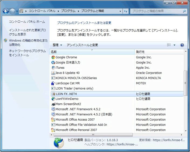This screenshot has width=190, height=152.
Task: Click the refresh button beside address bar
Action: (126, 11)
